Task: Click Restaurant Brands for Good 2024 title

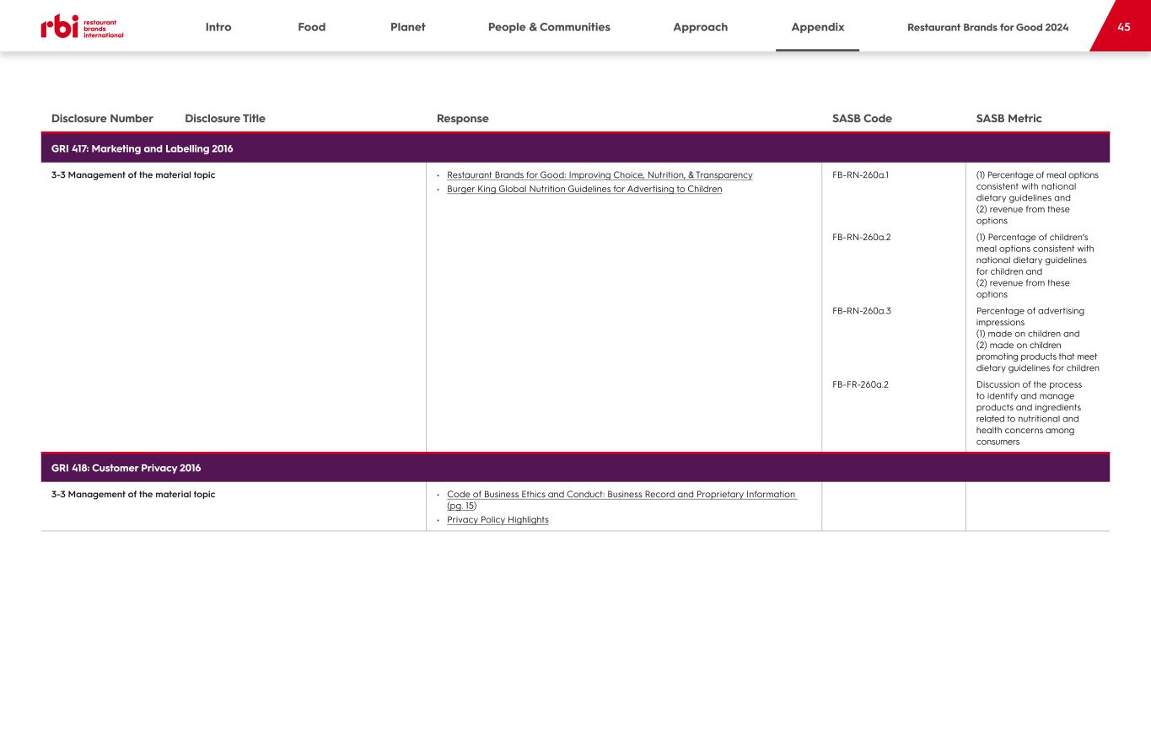Action: tap(987, 27)
